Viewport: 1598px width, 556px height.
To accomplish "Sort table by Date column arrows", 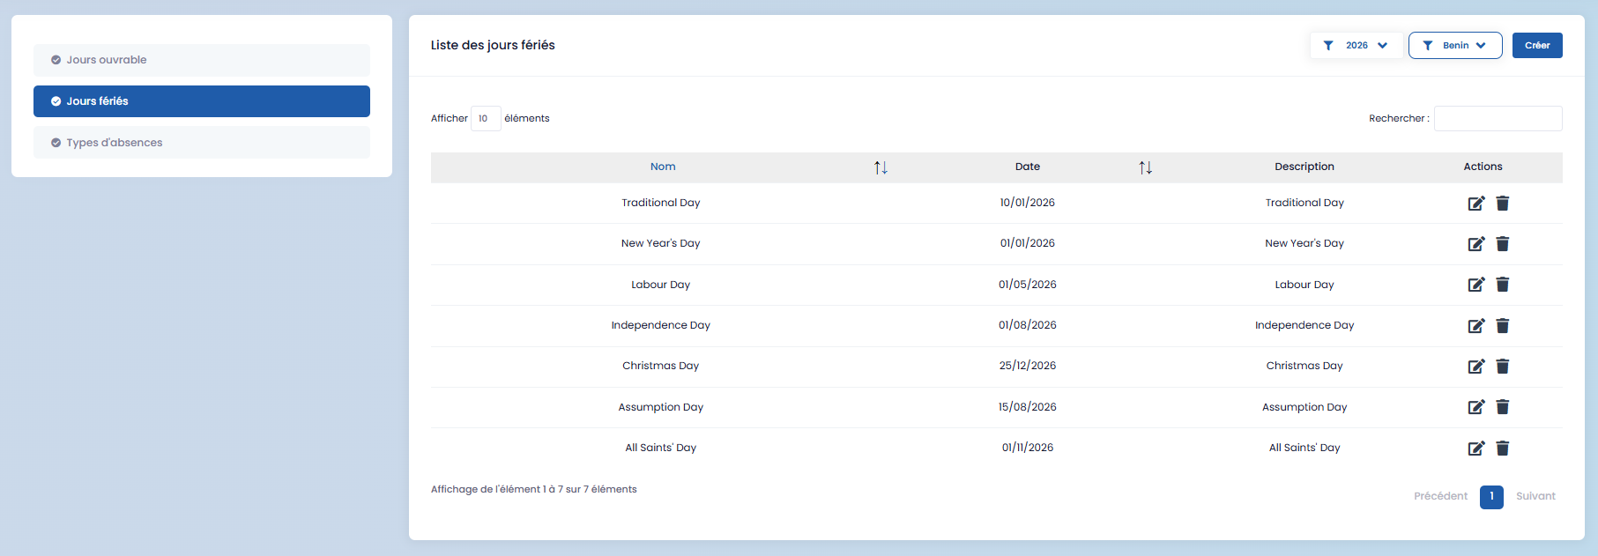I will tap(1145, 167).
